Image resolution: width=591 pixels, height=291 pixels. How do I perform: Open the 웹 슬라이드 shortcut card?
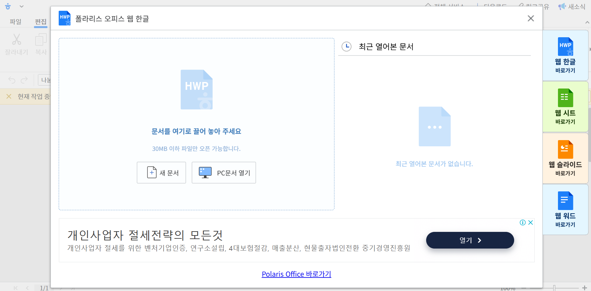click(x=565, y=158)
